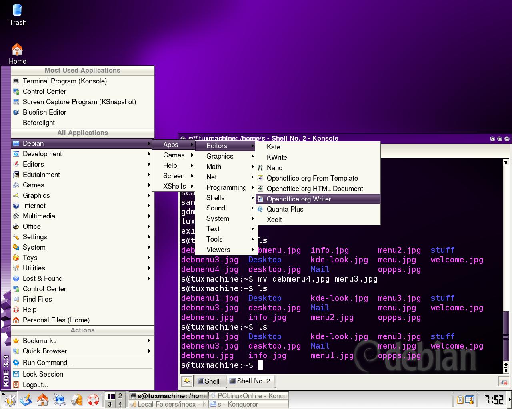Screen dimensions: 512x409
Task: Open Control Center under Most Used Applications
Action: [x=82, y=91]
